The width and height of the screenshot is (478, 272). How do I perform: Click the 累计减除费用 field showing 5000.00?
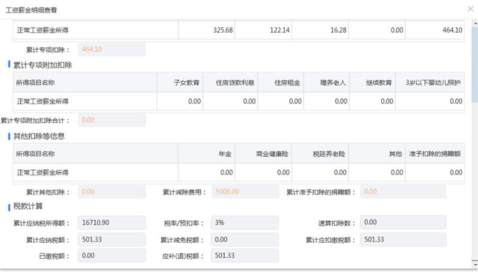[x=244, y=192]
